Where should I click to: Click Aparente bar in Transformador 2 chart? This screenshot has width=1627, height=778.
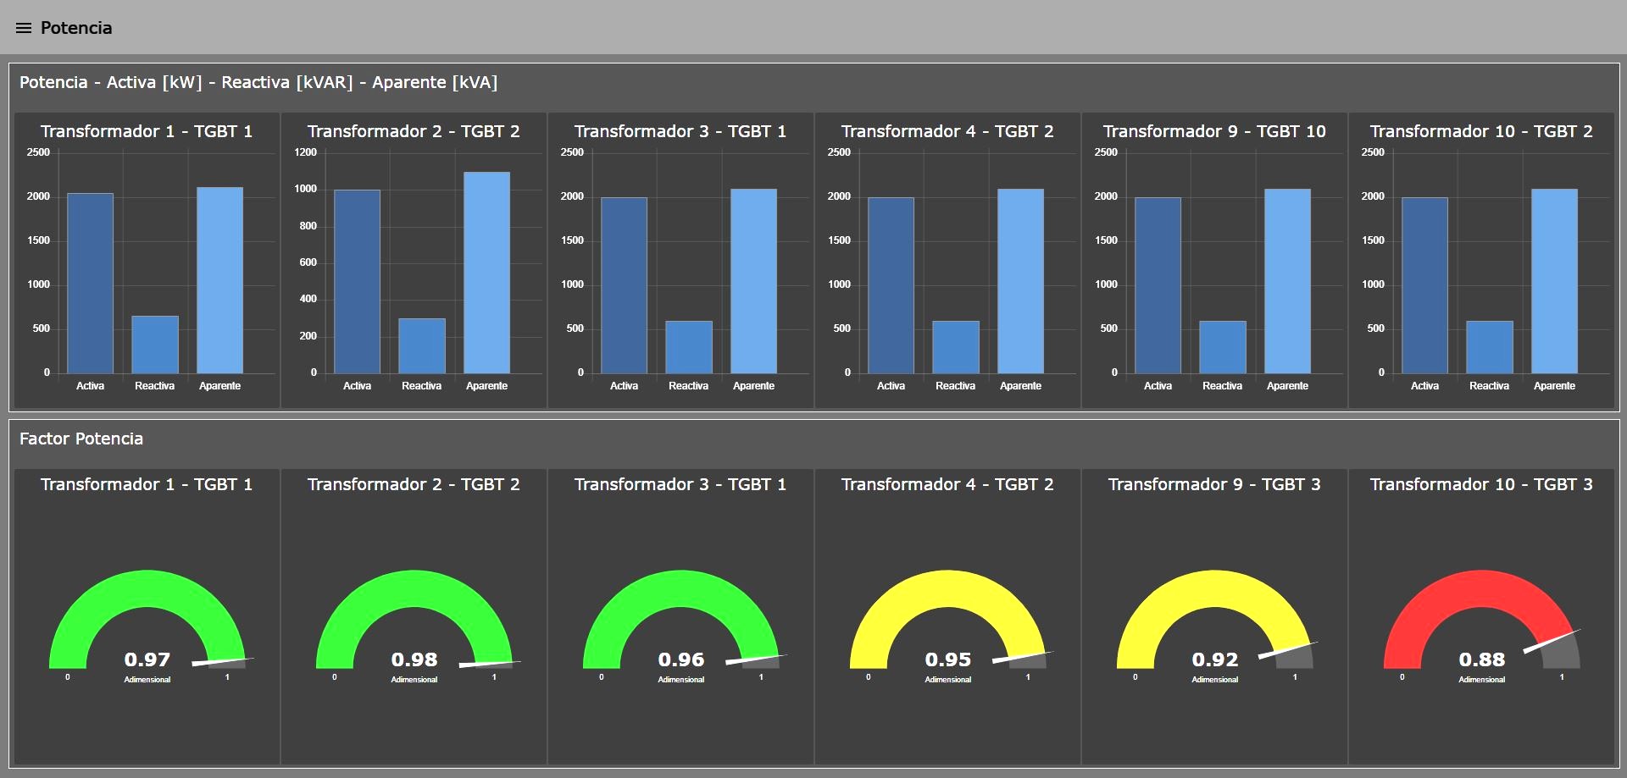point(486,273)
